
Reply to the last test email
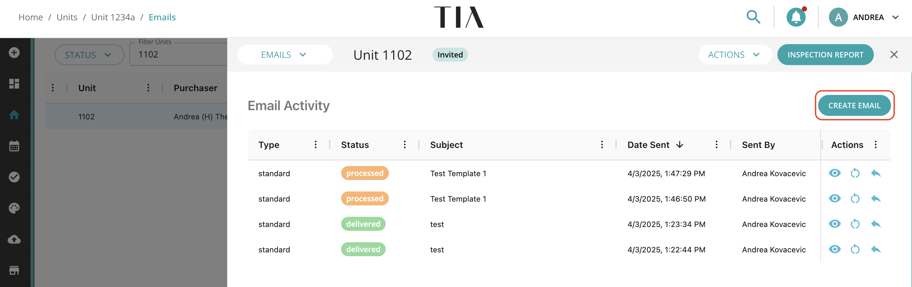pyautogui.click(x=875, y=250)
